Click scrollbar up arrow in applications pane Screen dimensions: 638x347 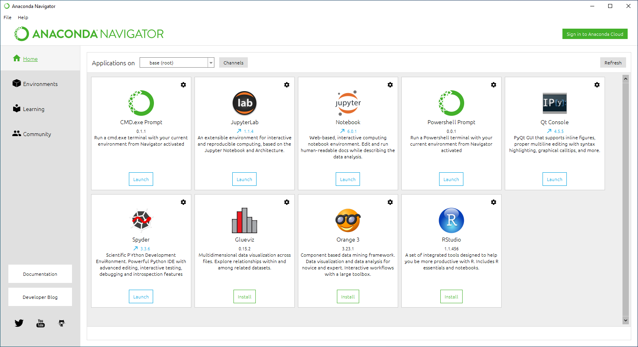pos(626,79)
